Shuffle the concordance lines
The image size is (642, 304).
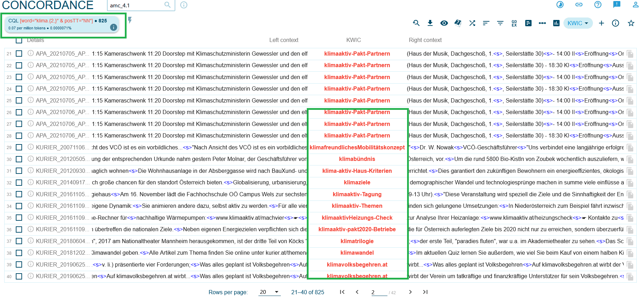coord(472,23)
